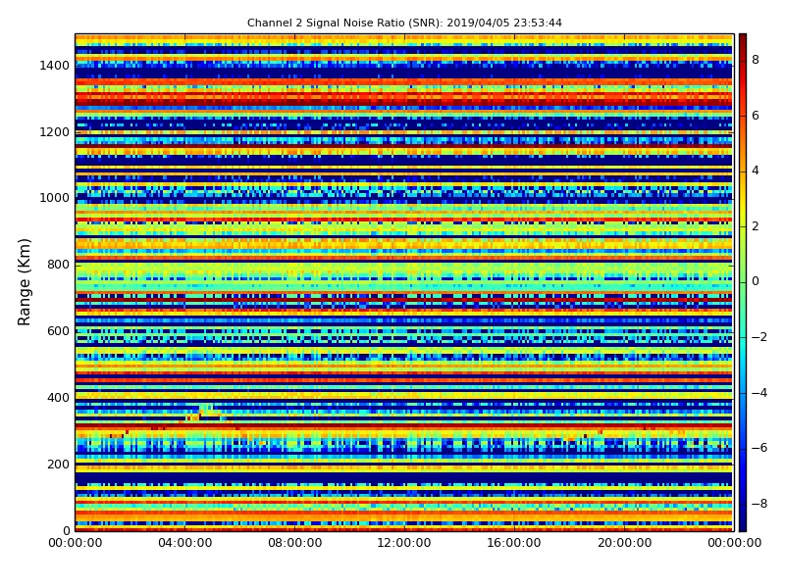The height and width of the screenshot is (588, 785).
Task: Click the colorbar label 8
Action: click(756, 60)
